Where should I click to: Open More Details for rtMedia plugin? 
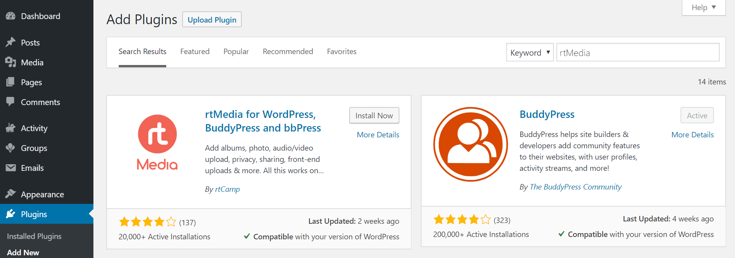click(378, 135)
